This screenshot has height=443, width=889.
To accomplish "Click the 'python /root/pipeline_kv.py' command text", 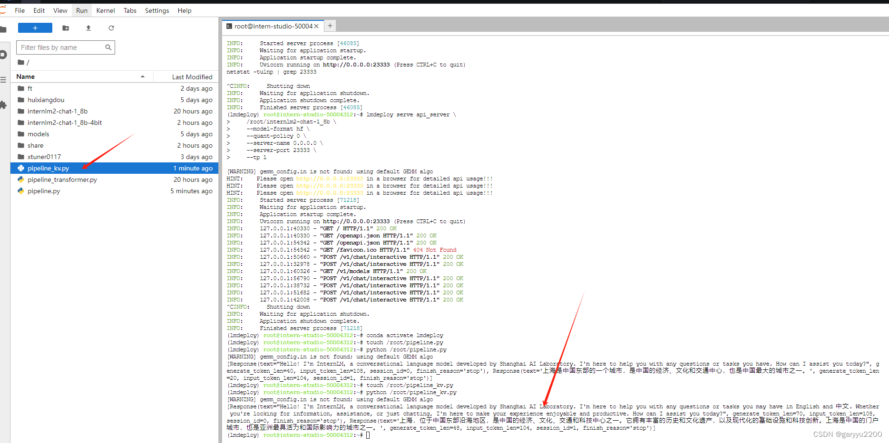I will (x=411, y=392).
